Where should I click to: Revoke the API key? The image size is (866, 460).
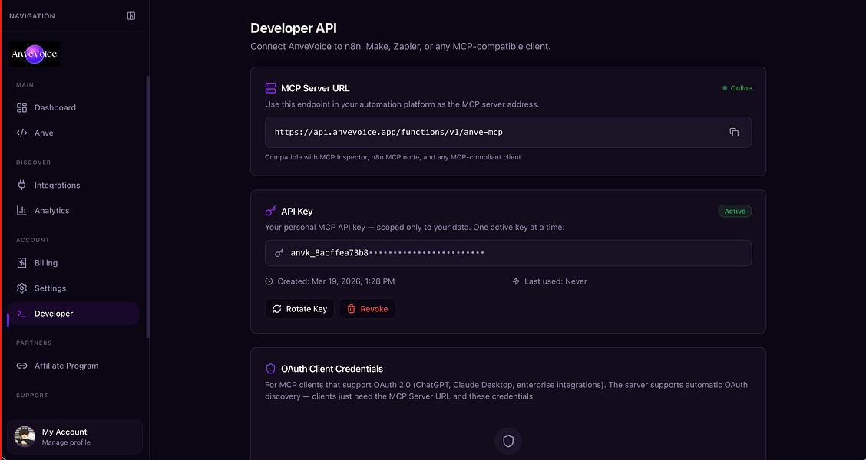click(x=367, y=309)
